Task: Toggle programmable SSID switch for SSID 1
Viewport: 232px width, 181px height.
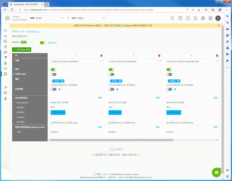Action: pos(53,74)
